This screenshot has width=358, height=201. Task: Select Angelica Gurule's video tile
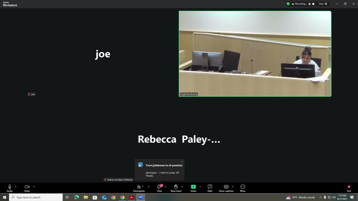(x=255, y=54)
